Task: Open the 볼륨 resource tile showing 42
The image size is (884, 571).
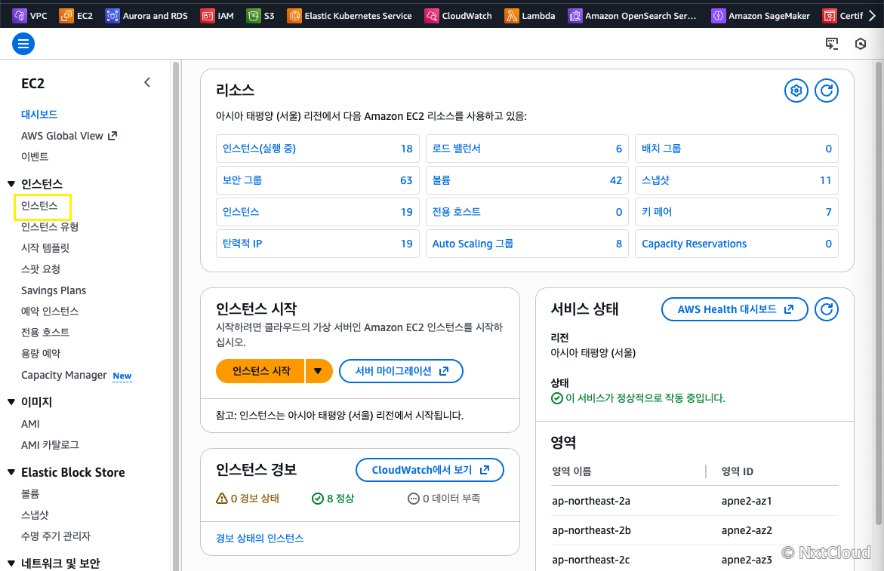Action: tap(527, 180)
